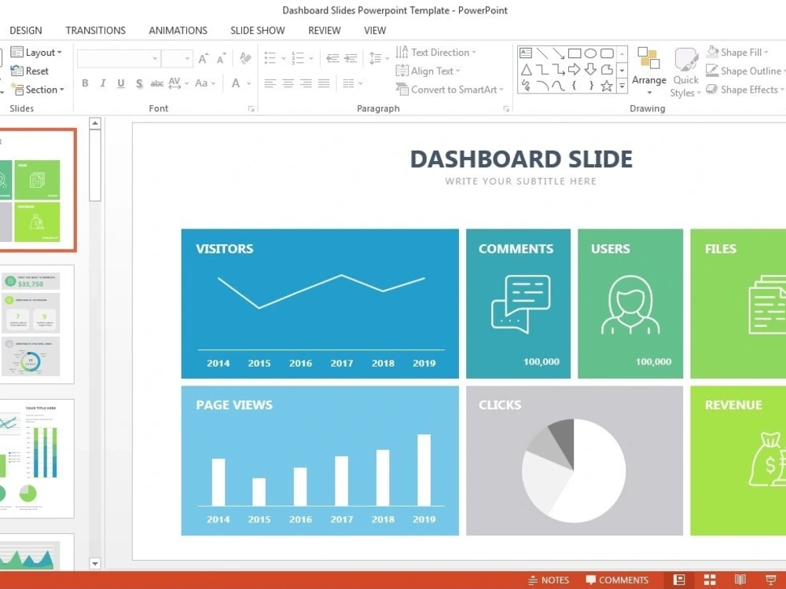Select the Down Arrow shape
Viewport: 786px width, 589px height.
point(590,69)
